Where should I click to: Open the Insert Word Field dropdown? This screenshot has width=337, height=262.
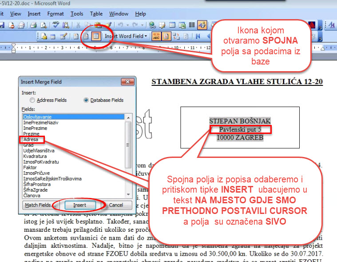point(126,36)
